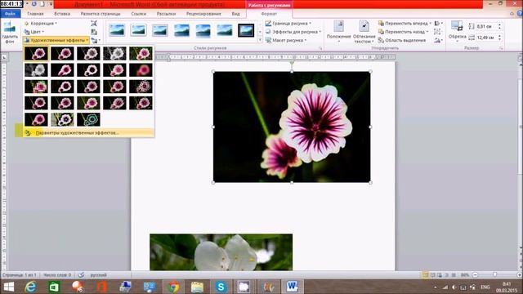Click the zoom in plus button
This screenshot has width=523, height=294.
pos(520,275)
